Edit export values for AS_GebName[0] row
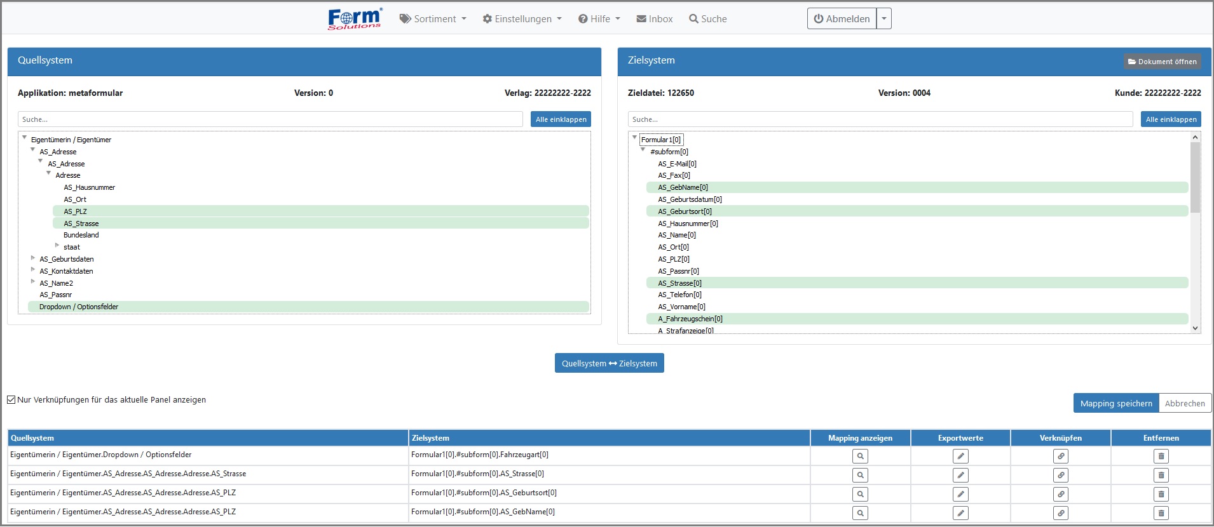1214x527 pixels. click(x=960, y=513)
